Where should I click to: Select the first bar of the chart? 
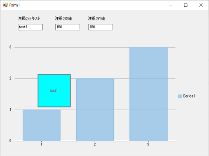tap(42, 125)
